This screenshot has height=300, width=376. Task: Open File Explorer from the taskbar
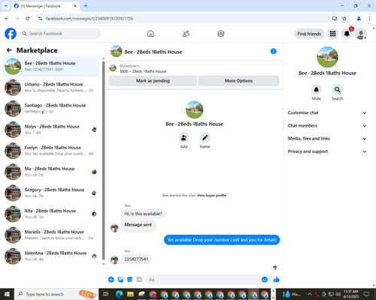[x=130, y=294]
